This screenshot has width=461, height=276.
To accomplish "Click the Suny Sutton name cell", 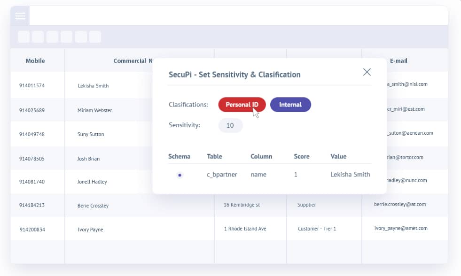I will coord(91,134).
